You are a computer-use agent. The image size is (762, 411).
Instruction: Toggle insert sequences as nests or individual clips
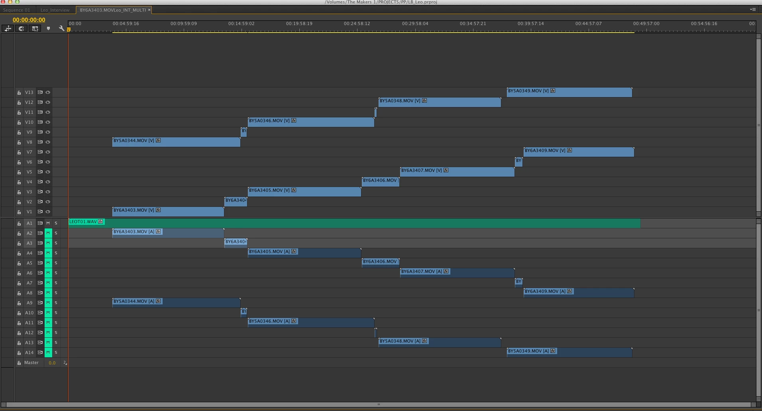coord(8,28)
